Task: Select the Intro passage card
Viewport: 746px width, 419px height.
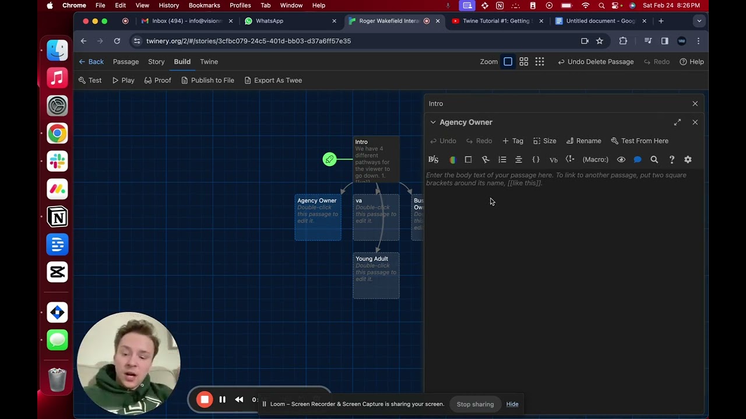Action: coord(376,159)
